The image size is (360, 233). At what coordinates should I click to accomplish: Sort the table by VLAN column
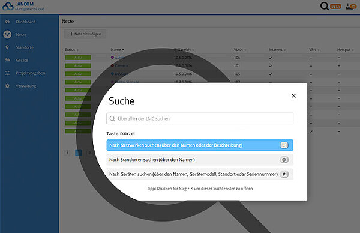click(239, 50)
